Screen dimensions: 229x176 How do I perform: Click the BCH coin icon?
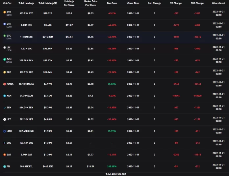coord(4,60)
